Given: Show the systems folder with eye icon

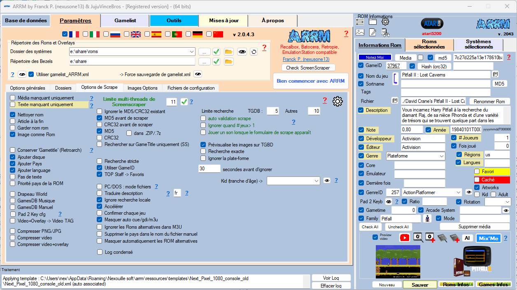Looking at the screenshot, I should [242, 51].
